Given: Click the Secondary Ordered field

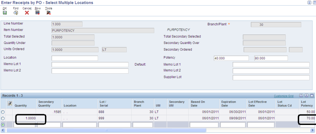Looking at the screenshot, I should click(265, 50).
